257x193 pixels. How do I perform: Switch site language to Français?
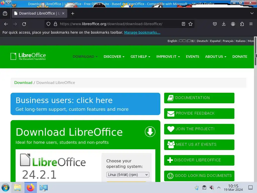(x=228, y=41)
